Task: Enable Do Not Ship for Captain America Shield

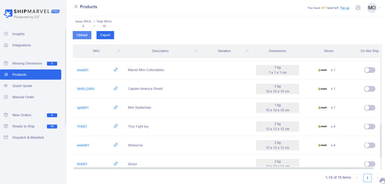Action: [369, 89]
